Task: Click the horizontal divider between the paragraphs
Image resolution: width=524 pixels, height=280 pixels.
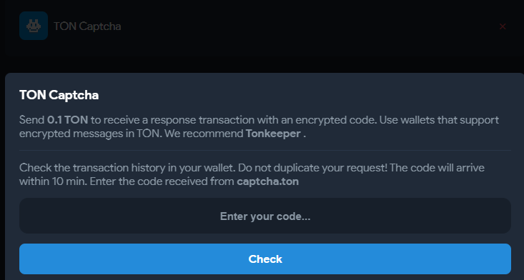Action: point(265,151)
